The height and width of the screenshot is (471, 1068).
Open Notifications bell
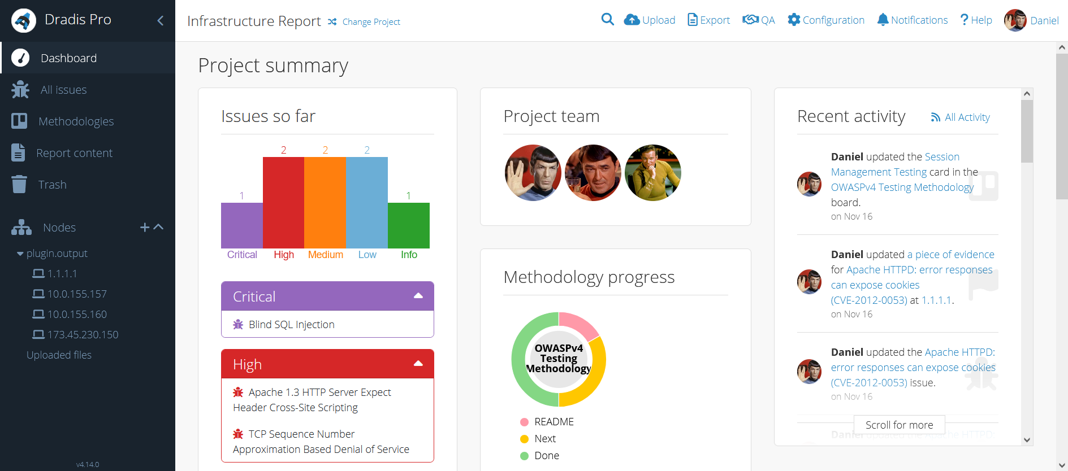click(913, 20)
